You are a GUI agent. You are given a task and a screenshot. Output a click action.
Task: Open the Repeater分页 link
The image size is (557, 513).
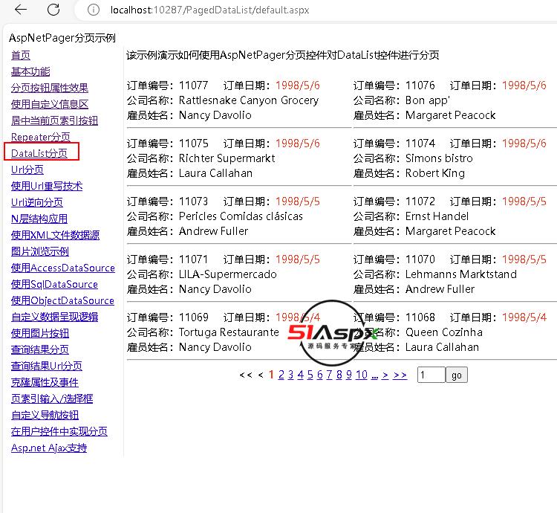[x=41, y=137]
